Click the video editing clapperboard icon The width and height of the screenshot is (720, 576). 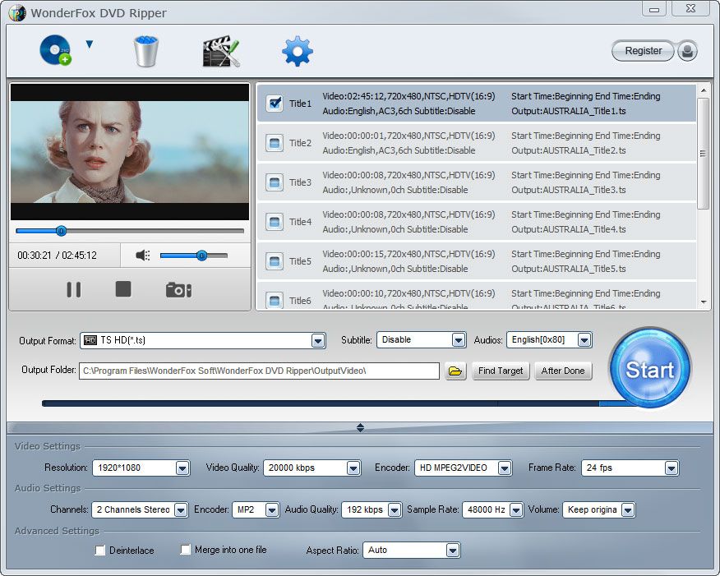219,50
